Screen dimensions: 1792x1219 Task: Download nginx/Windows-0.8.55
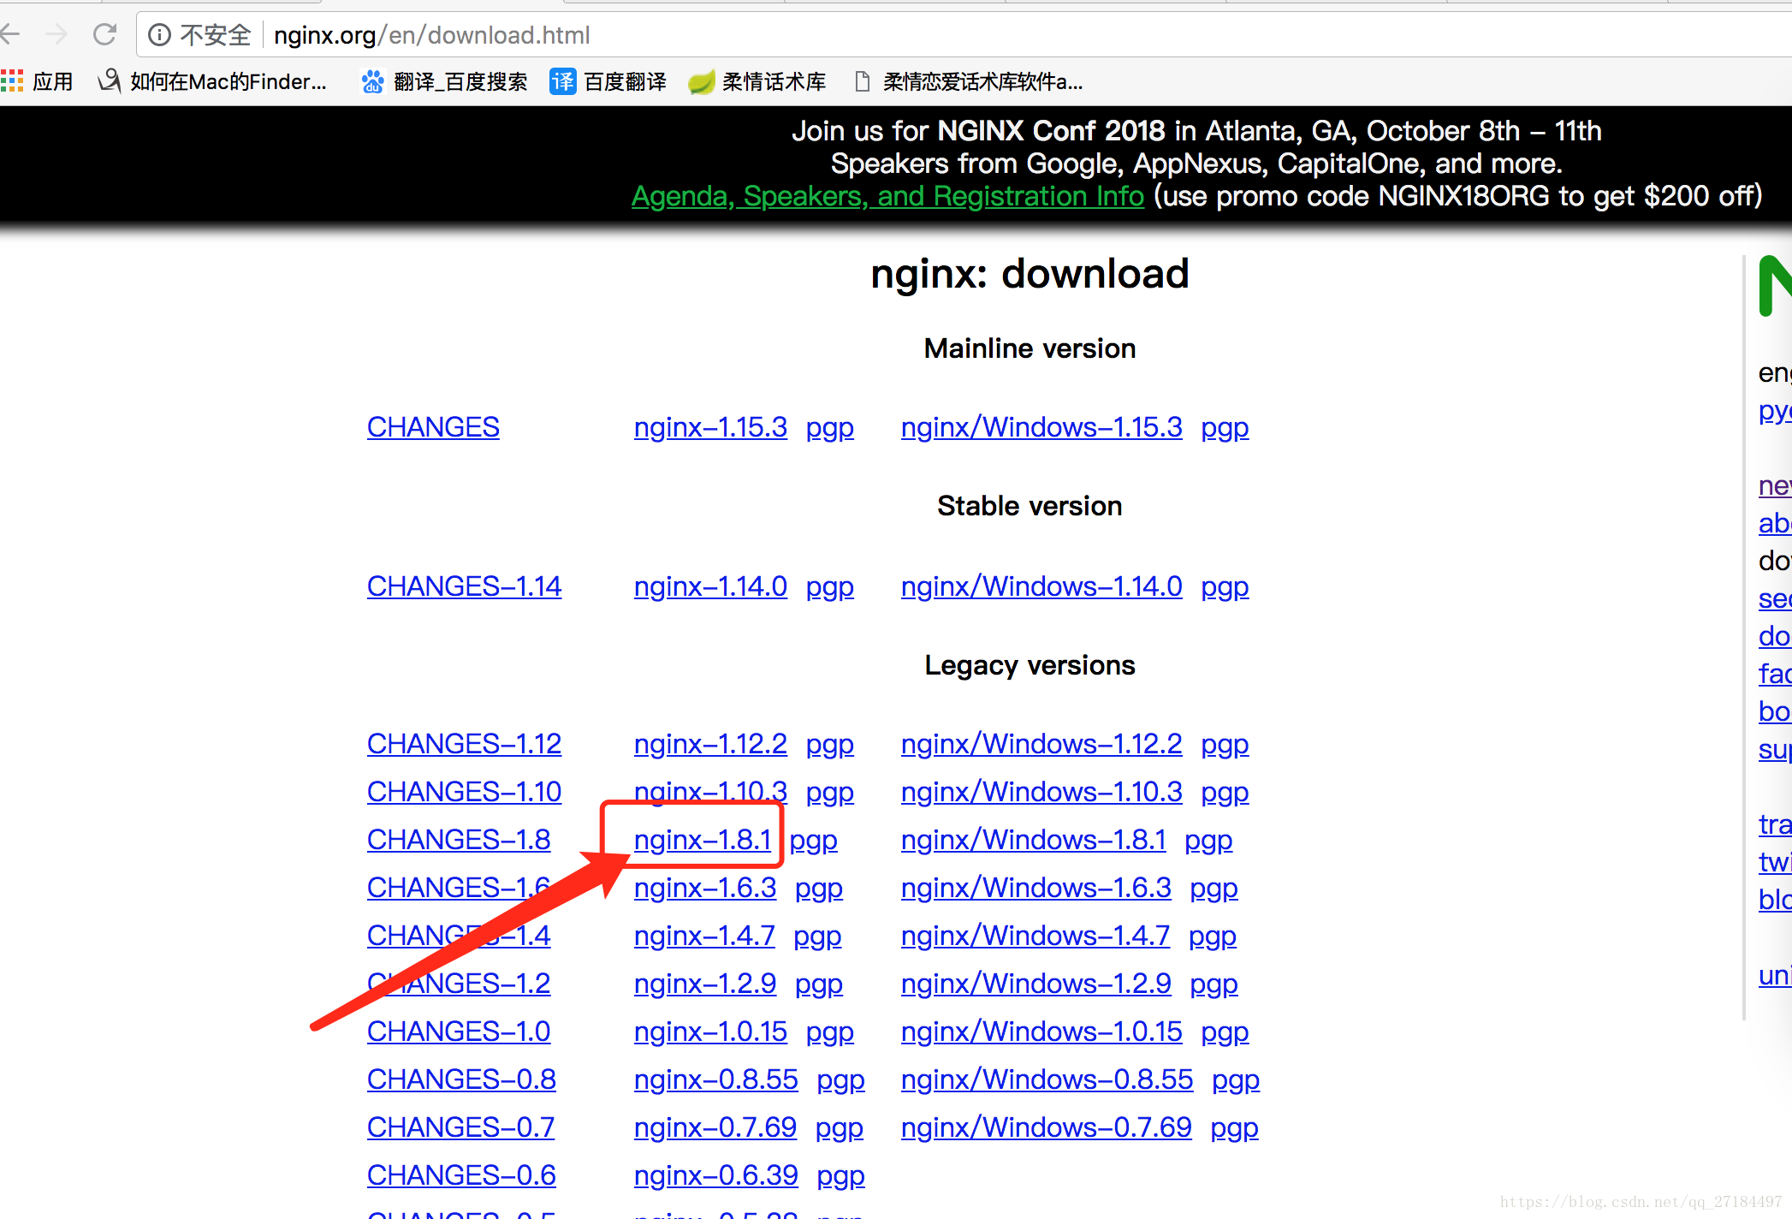[1047, 1079]
